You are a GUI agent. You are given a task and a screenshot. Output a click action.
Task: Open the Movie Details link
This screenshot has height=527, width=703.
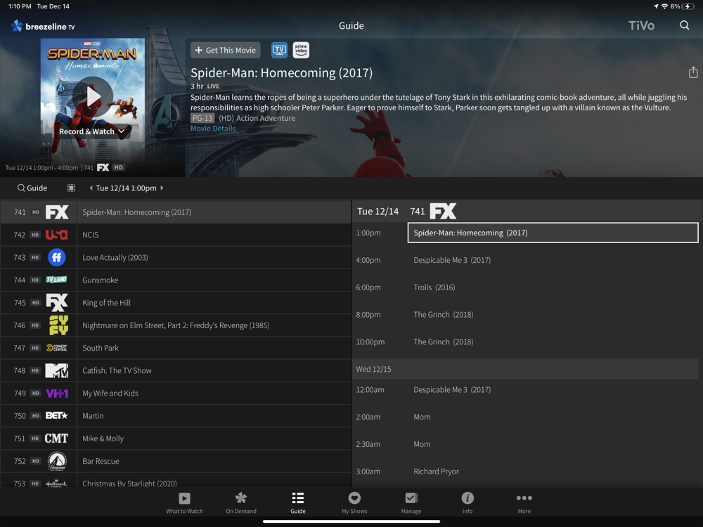pyautogui.click(x=213, y=128)
